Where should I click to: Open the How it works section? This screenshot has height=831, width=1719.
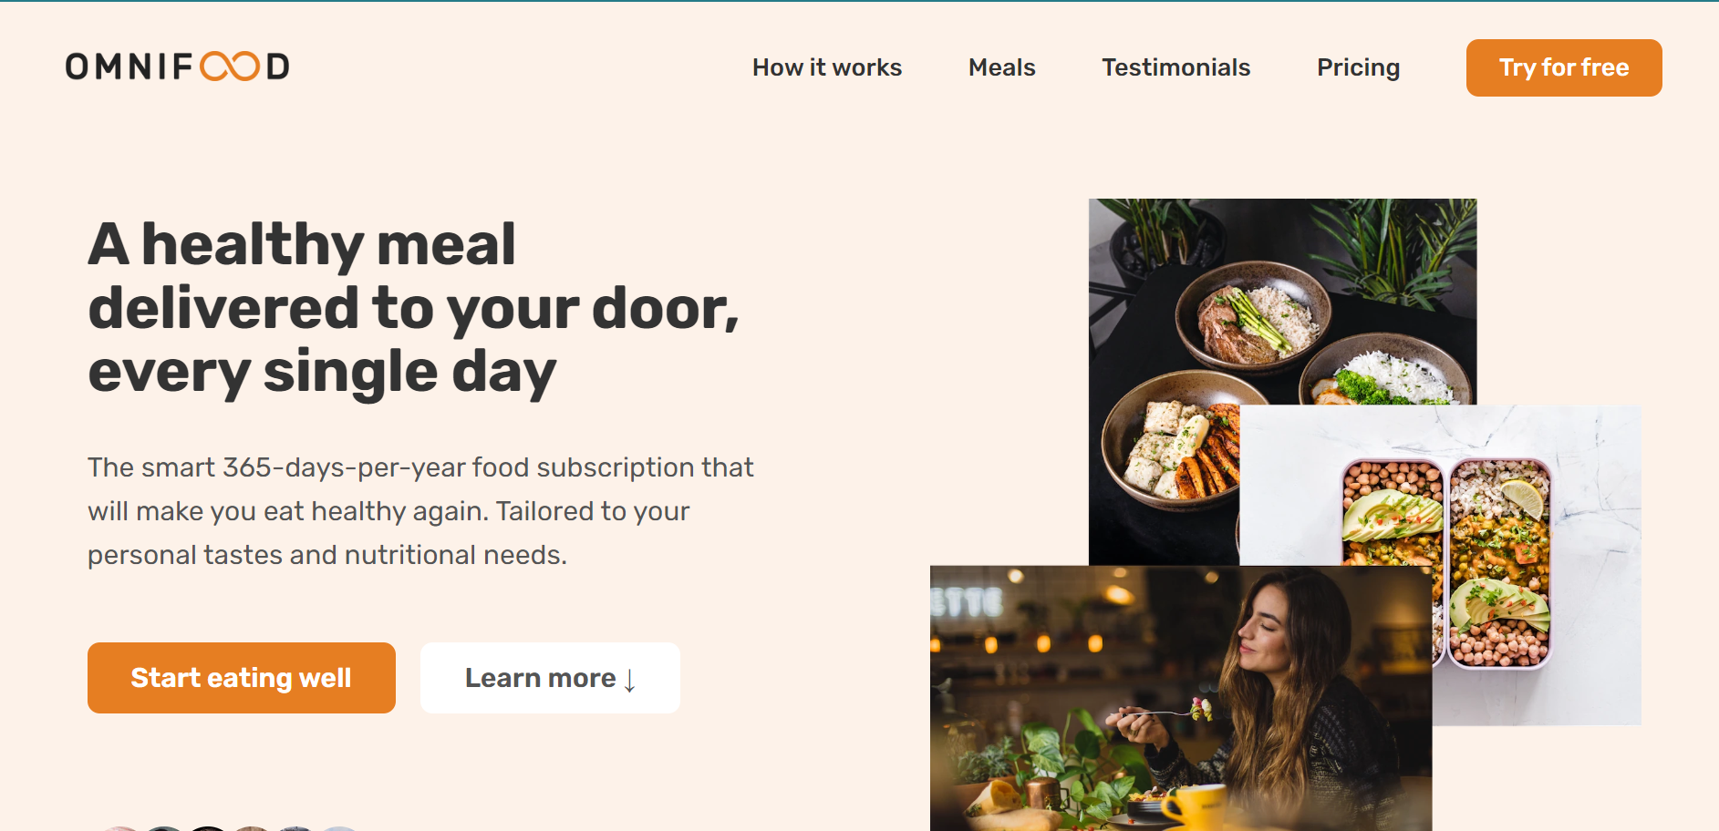(x=826, y=67)
